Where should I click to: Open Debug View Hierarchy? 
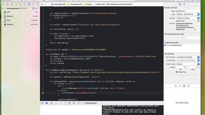click(x=70, y=103)
